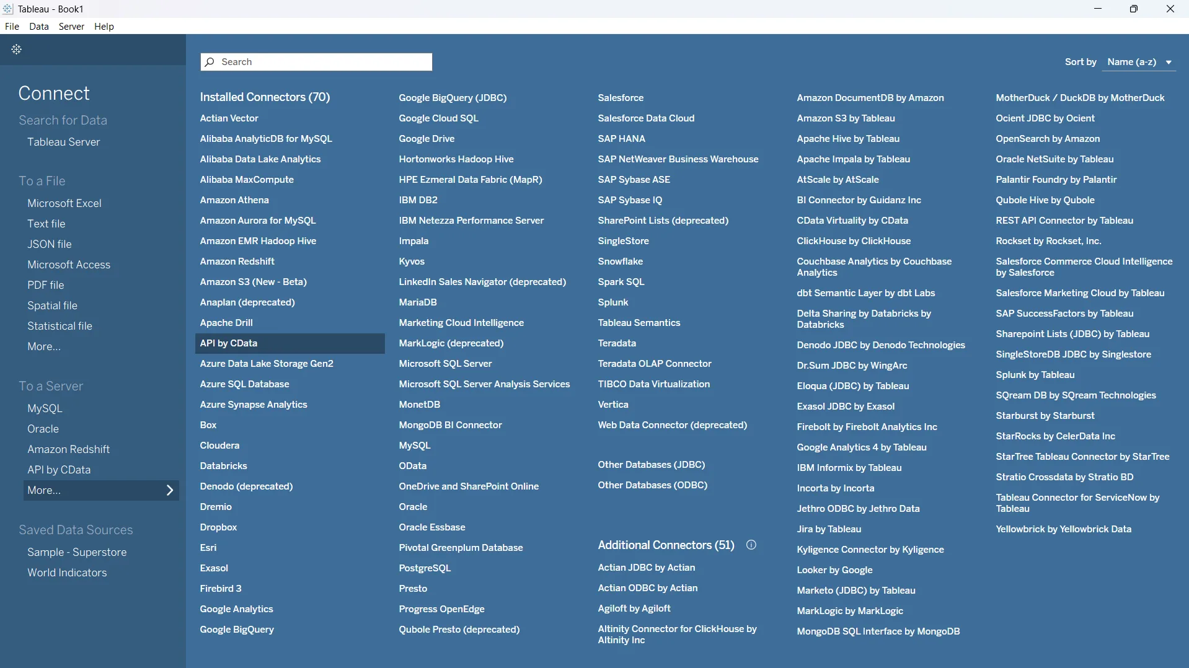Screen dimensions: 1189x668
Task: Click the connector Search field
Action: click(x=316, y=62)
